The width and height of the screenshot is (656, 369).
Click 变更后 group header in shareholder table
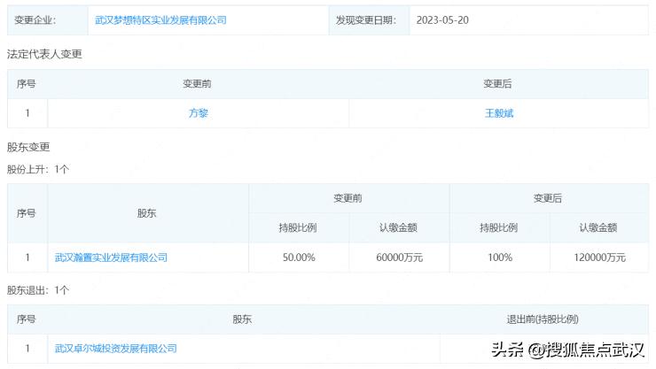[x=548, y=198]
